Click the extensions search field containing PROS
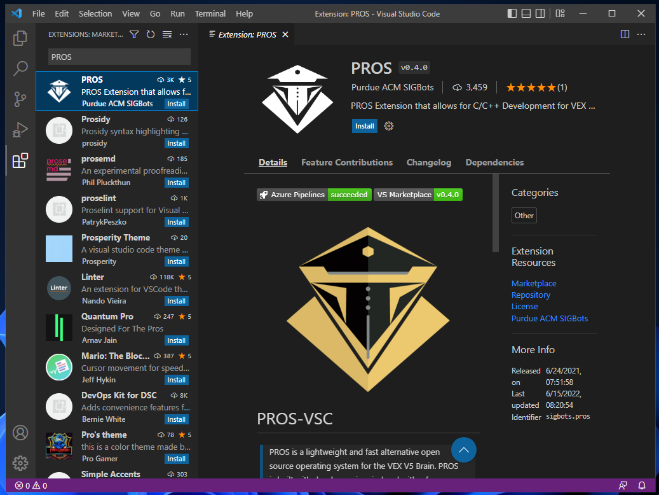Screen dimensions: 659x495 click(119, 57)
